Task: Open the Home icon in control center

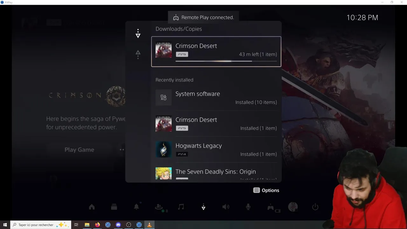Action: coord(92,207)
